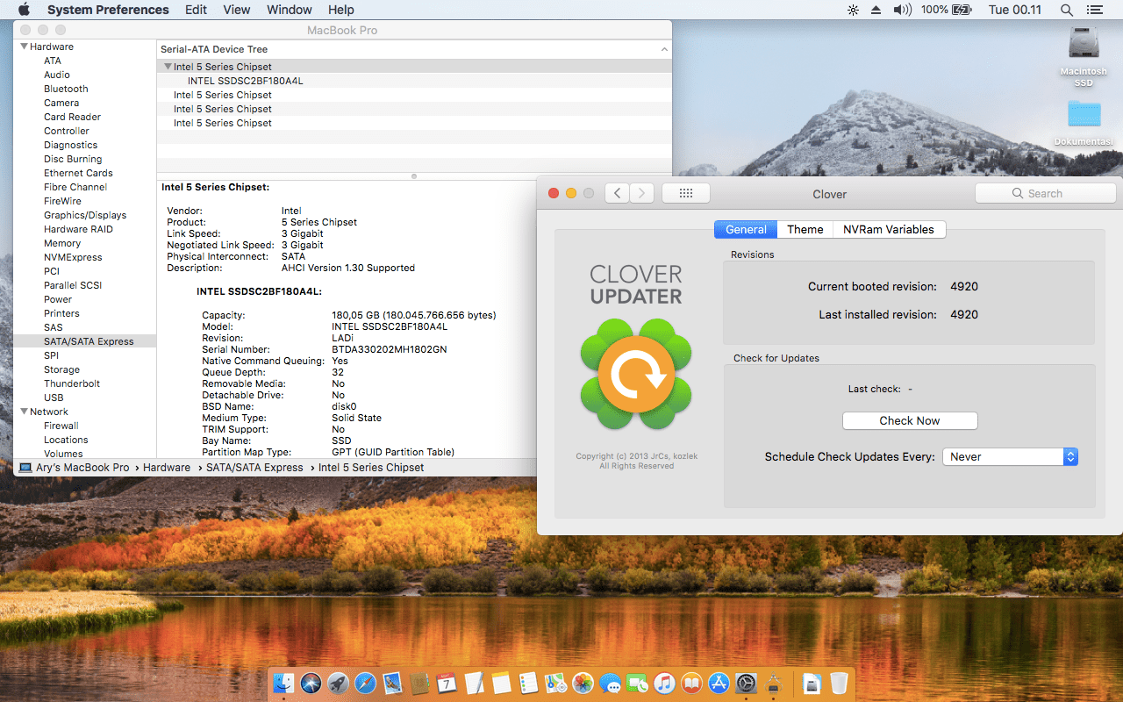Open Messages from the Dock

610,684
